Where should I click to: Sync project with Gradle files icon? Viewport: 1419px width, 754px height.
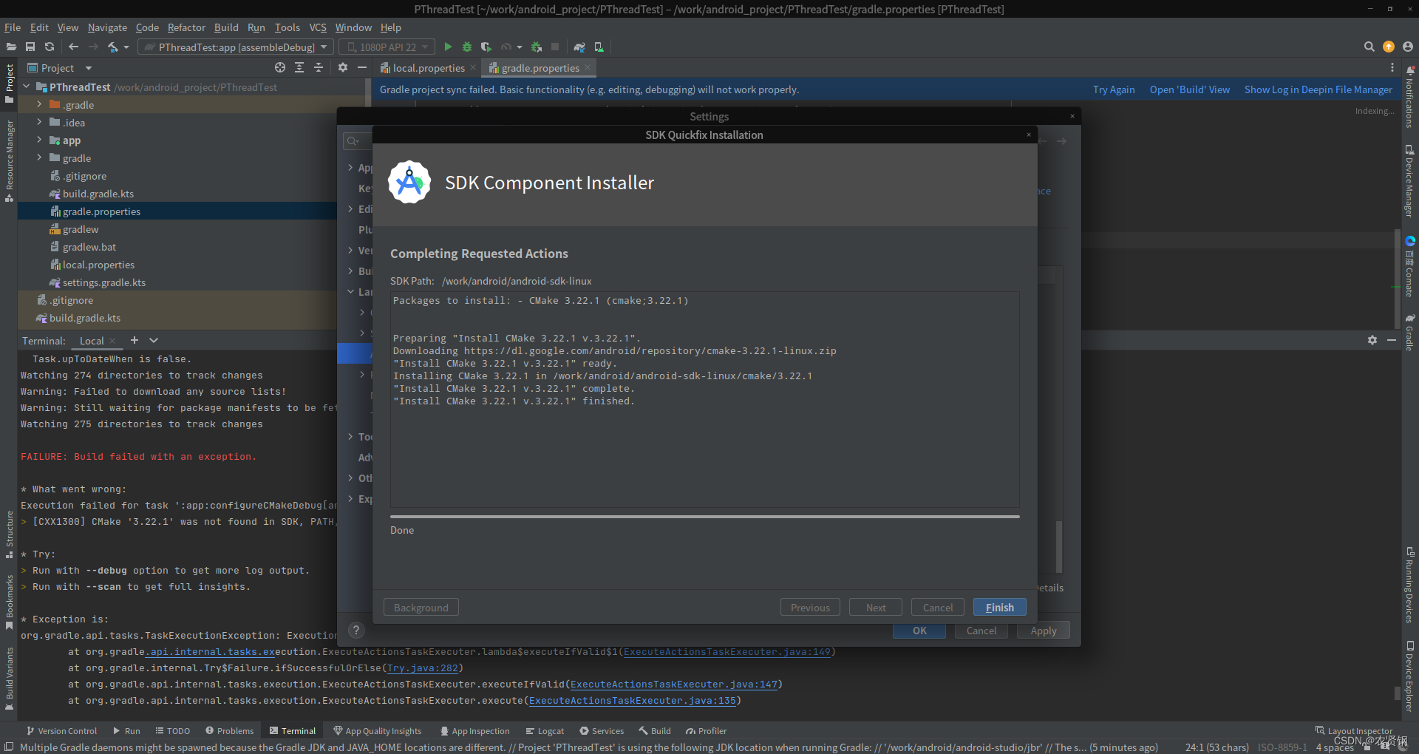click(579, 47)
